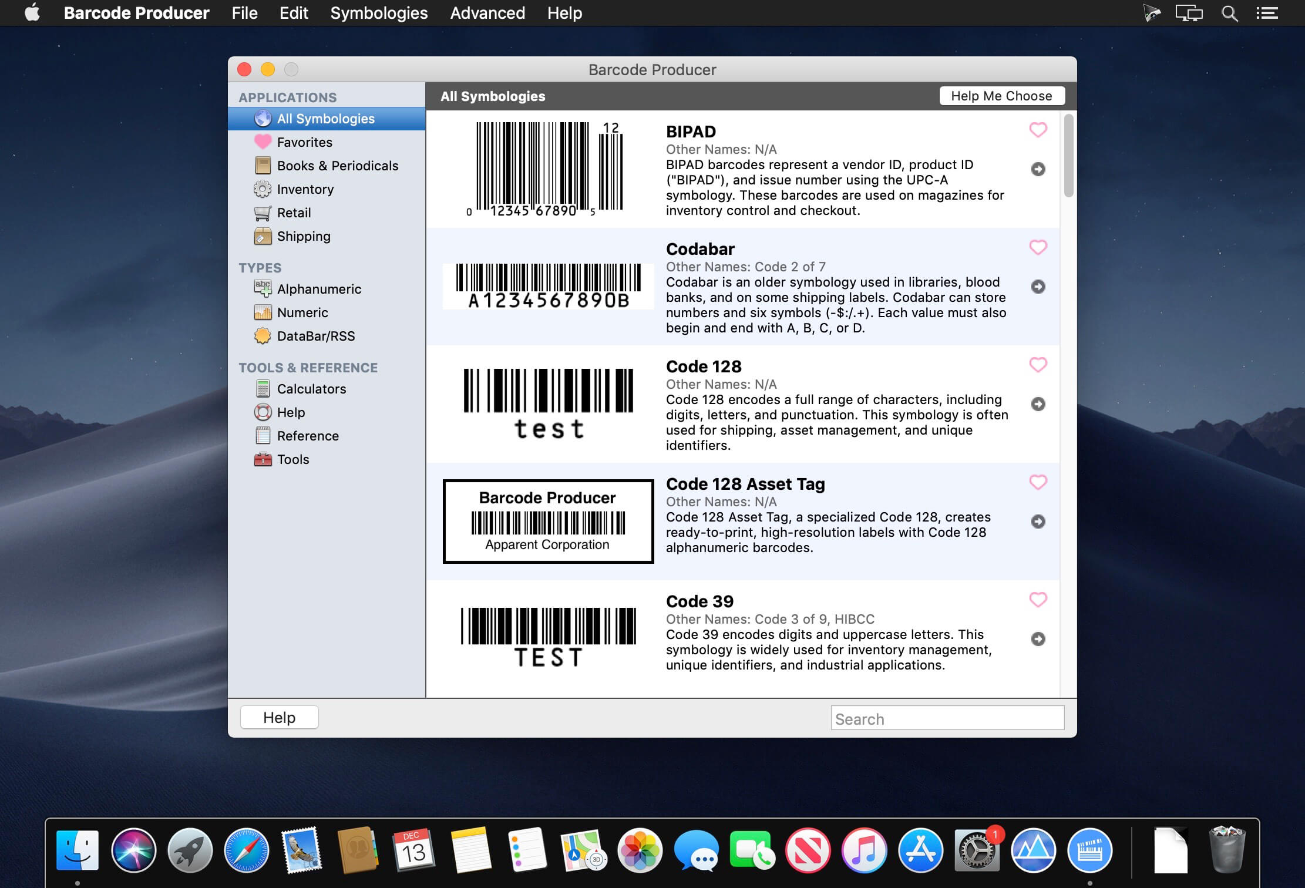Viewport: 1305px width, 888px height.
Task: Open Code 128 with its arrow button
Action: coord(1038,404)
